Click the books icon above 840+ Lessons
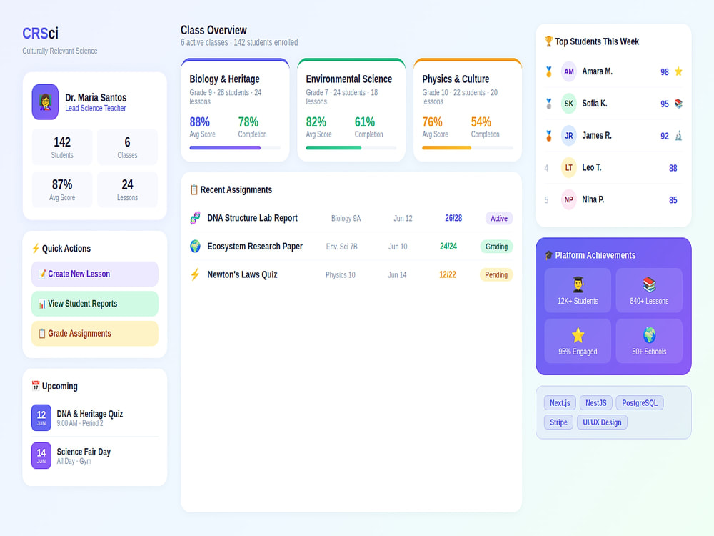The image size is (714, 536). coord(649,285)
